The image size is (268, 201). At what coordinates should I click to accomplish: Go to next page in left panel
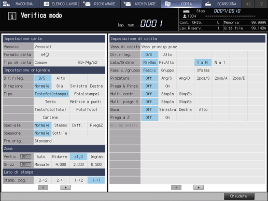(x=65, y=188)
